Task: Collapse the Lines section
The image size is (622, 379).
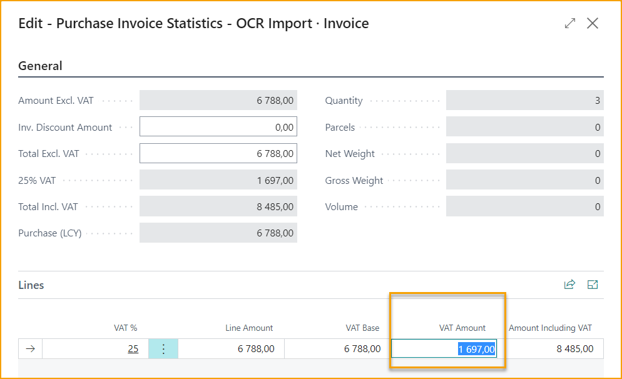Action: coord(30,285)
